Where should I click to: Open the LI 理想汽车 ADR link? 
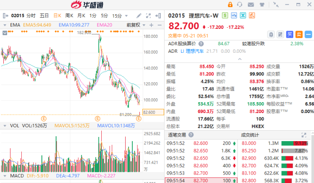(x=192, y=51)
